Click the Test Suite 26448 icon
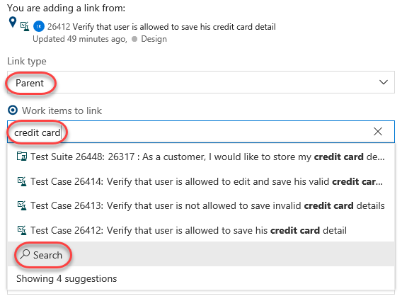The width and height of the screenshot is (402, 301). pos(22,157)
